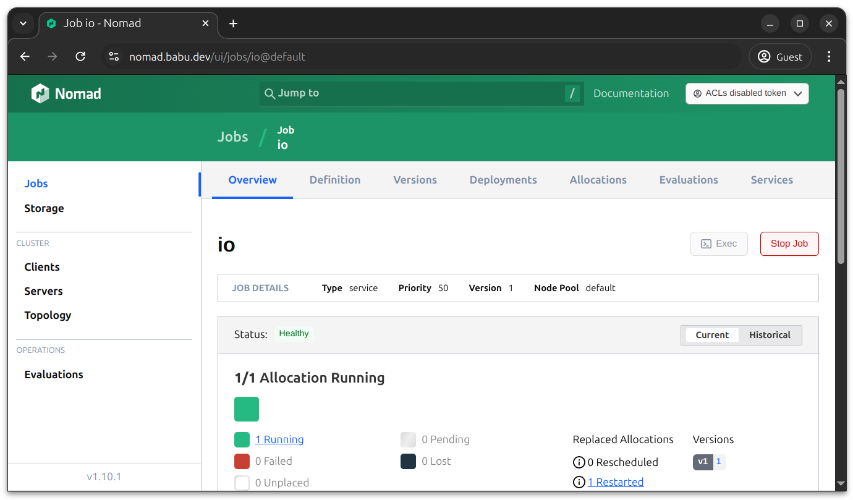The width and height of the screenshot is (853, 500).
Task: Click the search magnifier icon in Jump to
Action: pyautogui.click(x=269, y=93)
